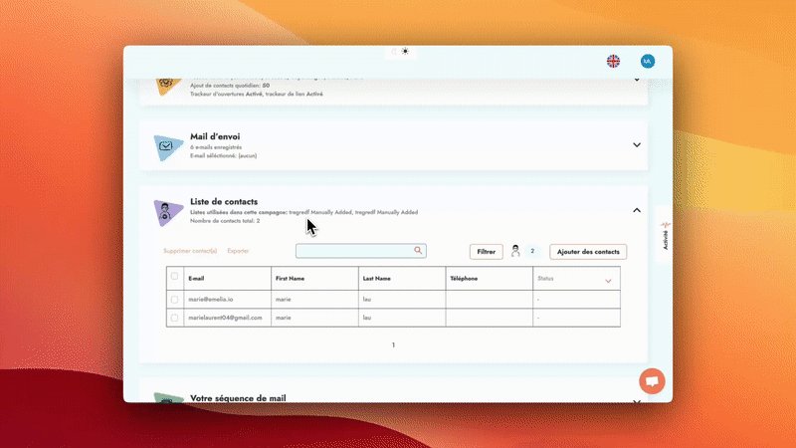Select the marielaurent04@gmail.com email cell
Viewport: 796px width, 448px height.
[226, 318]
